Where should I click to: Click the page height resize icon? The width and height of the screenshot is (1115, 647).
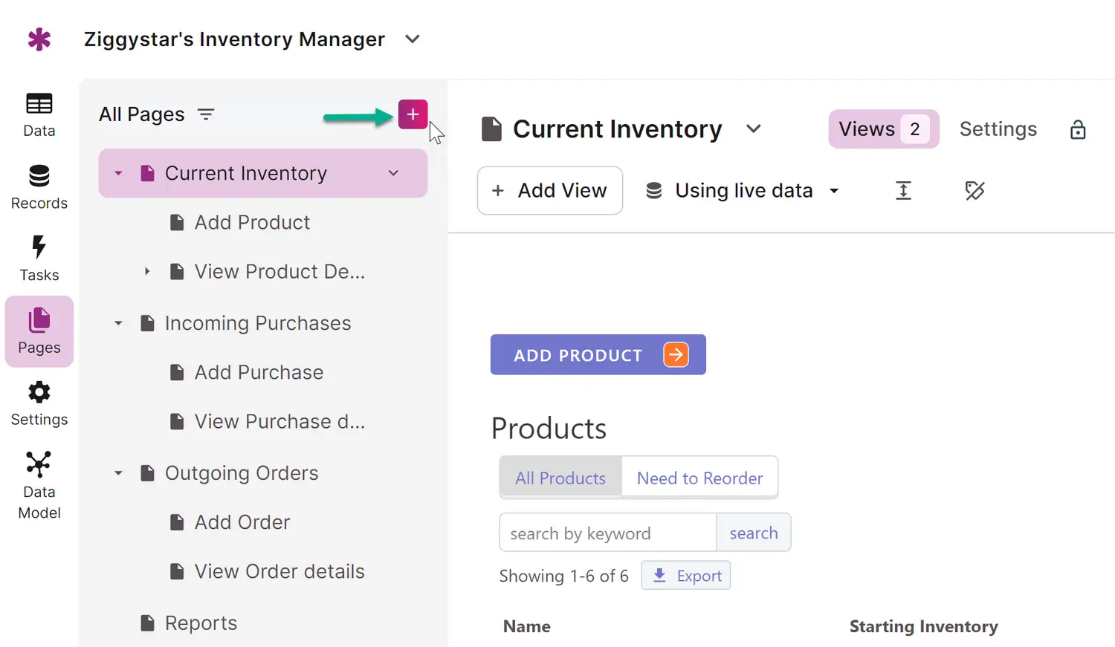tap(903, 191)
